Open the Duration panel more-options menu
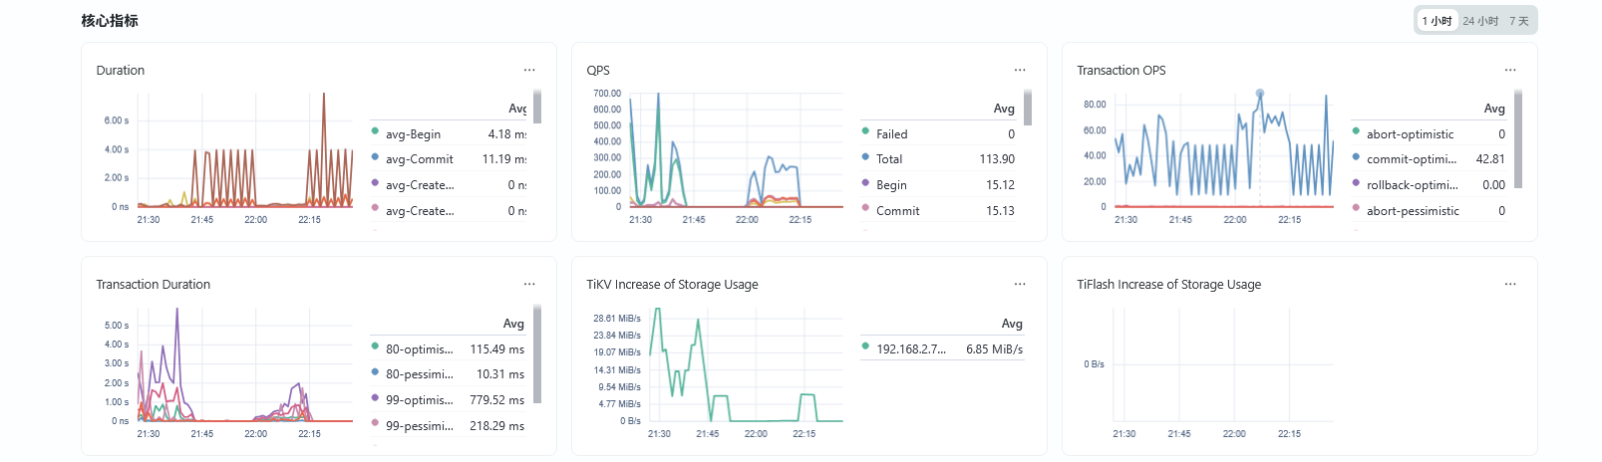 pyautogui.click(x=529, y=70)
